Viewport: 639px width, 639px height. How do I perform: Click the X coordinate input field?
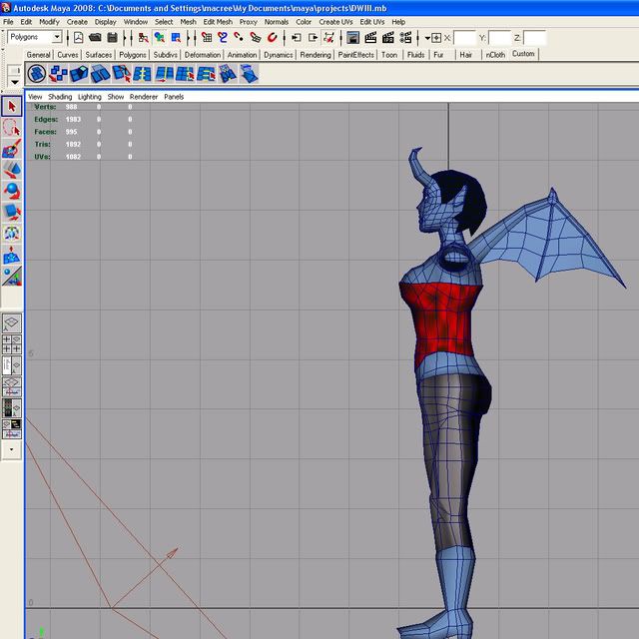pyautogui.click(x=464, y=38)
